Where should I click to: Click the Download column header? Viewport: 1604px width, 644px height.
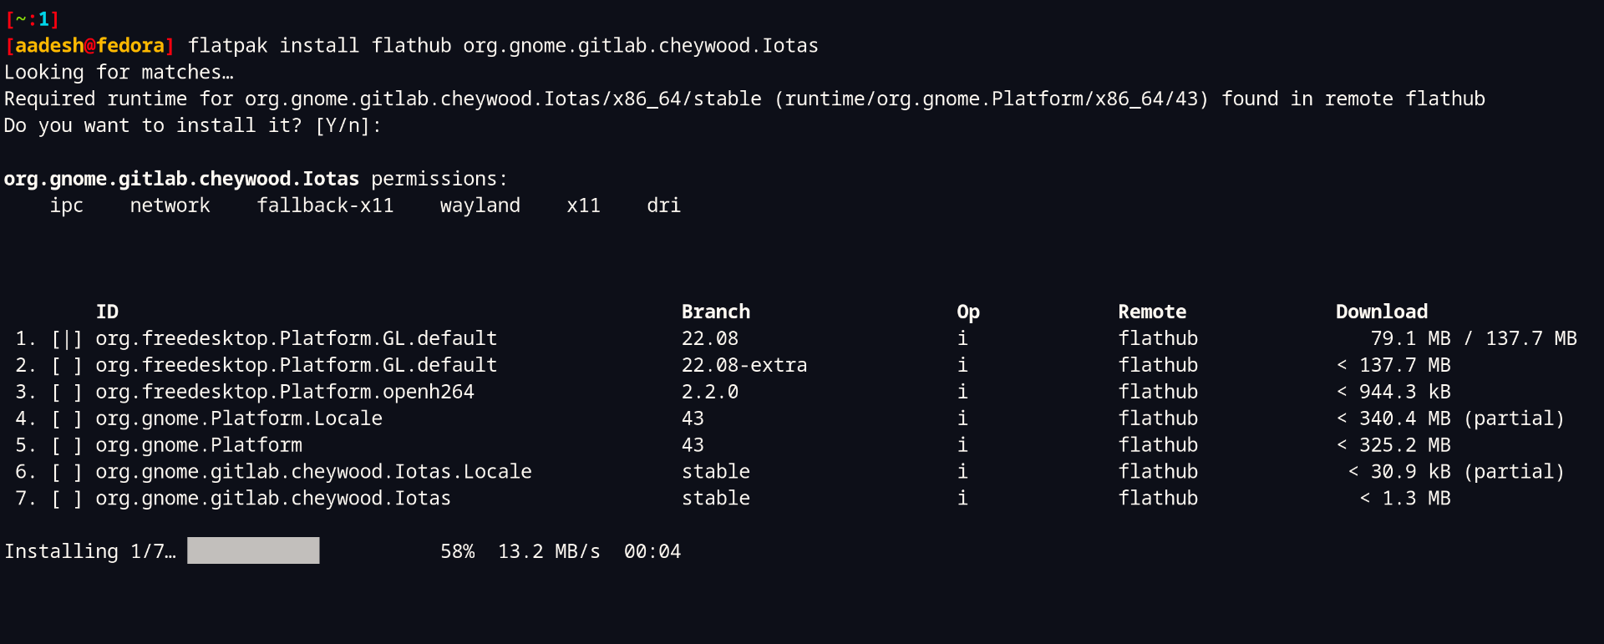(1381, 312)
